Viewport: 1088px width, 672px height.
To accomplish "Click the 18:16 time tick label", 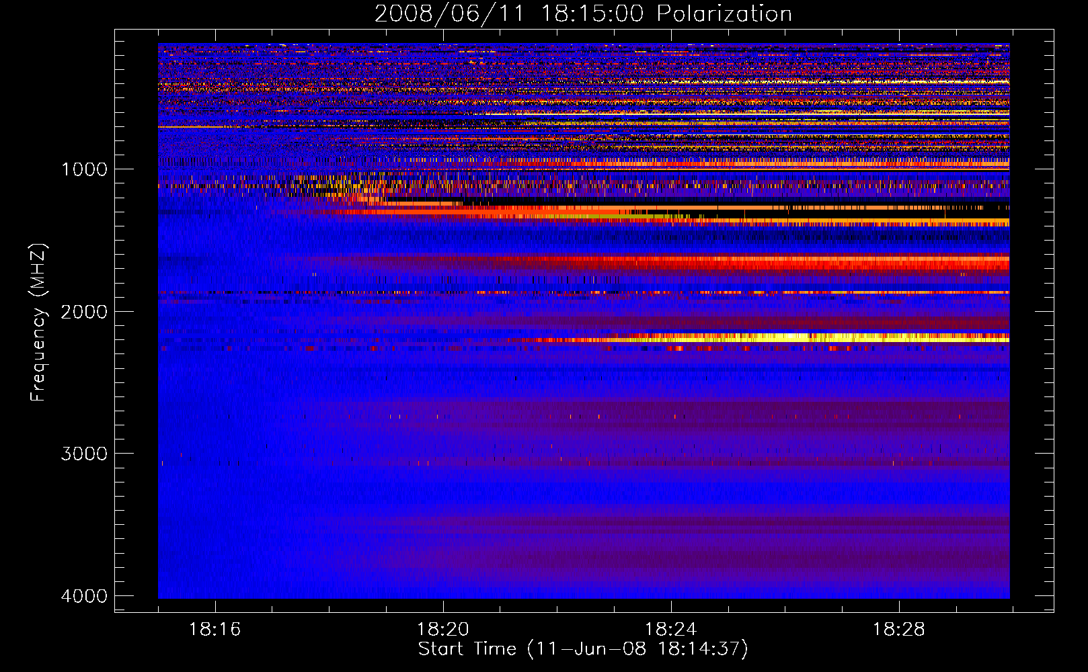I will click(x=215, y=630).
